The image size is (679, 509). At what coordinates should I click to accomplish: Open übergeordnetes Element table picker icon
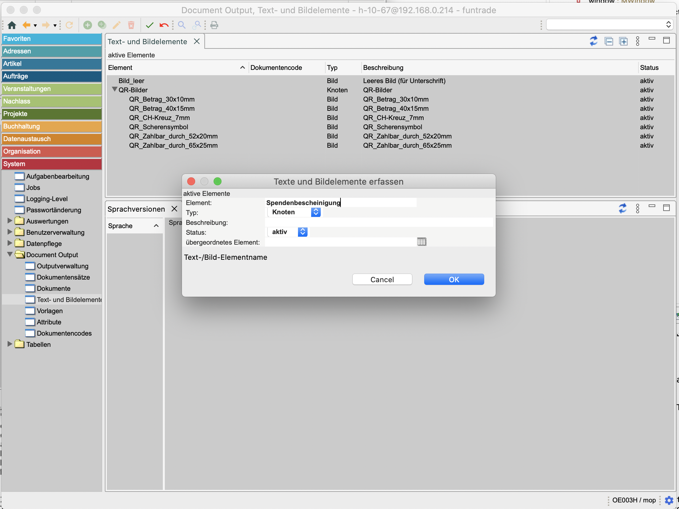pyautogui.click(x=422, y=242)
